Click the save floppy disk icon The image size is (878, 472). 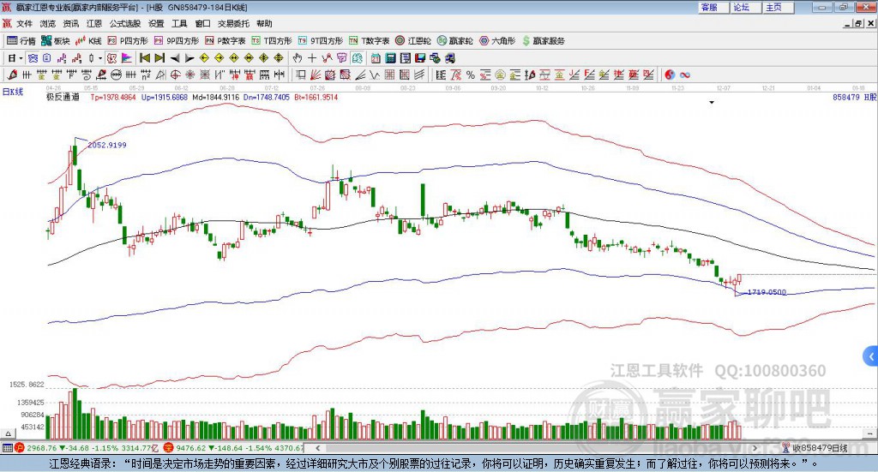click(420, 58)
